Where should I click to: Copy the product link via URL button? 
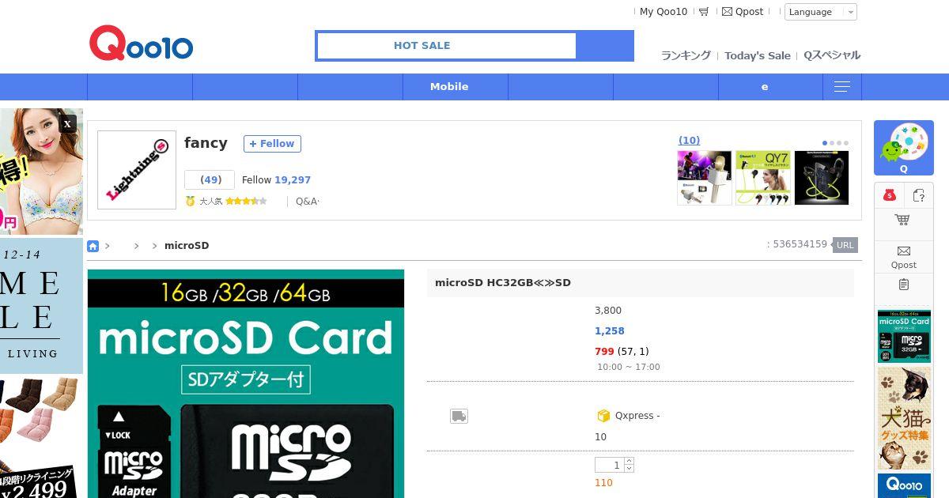[x=845, y=245]
